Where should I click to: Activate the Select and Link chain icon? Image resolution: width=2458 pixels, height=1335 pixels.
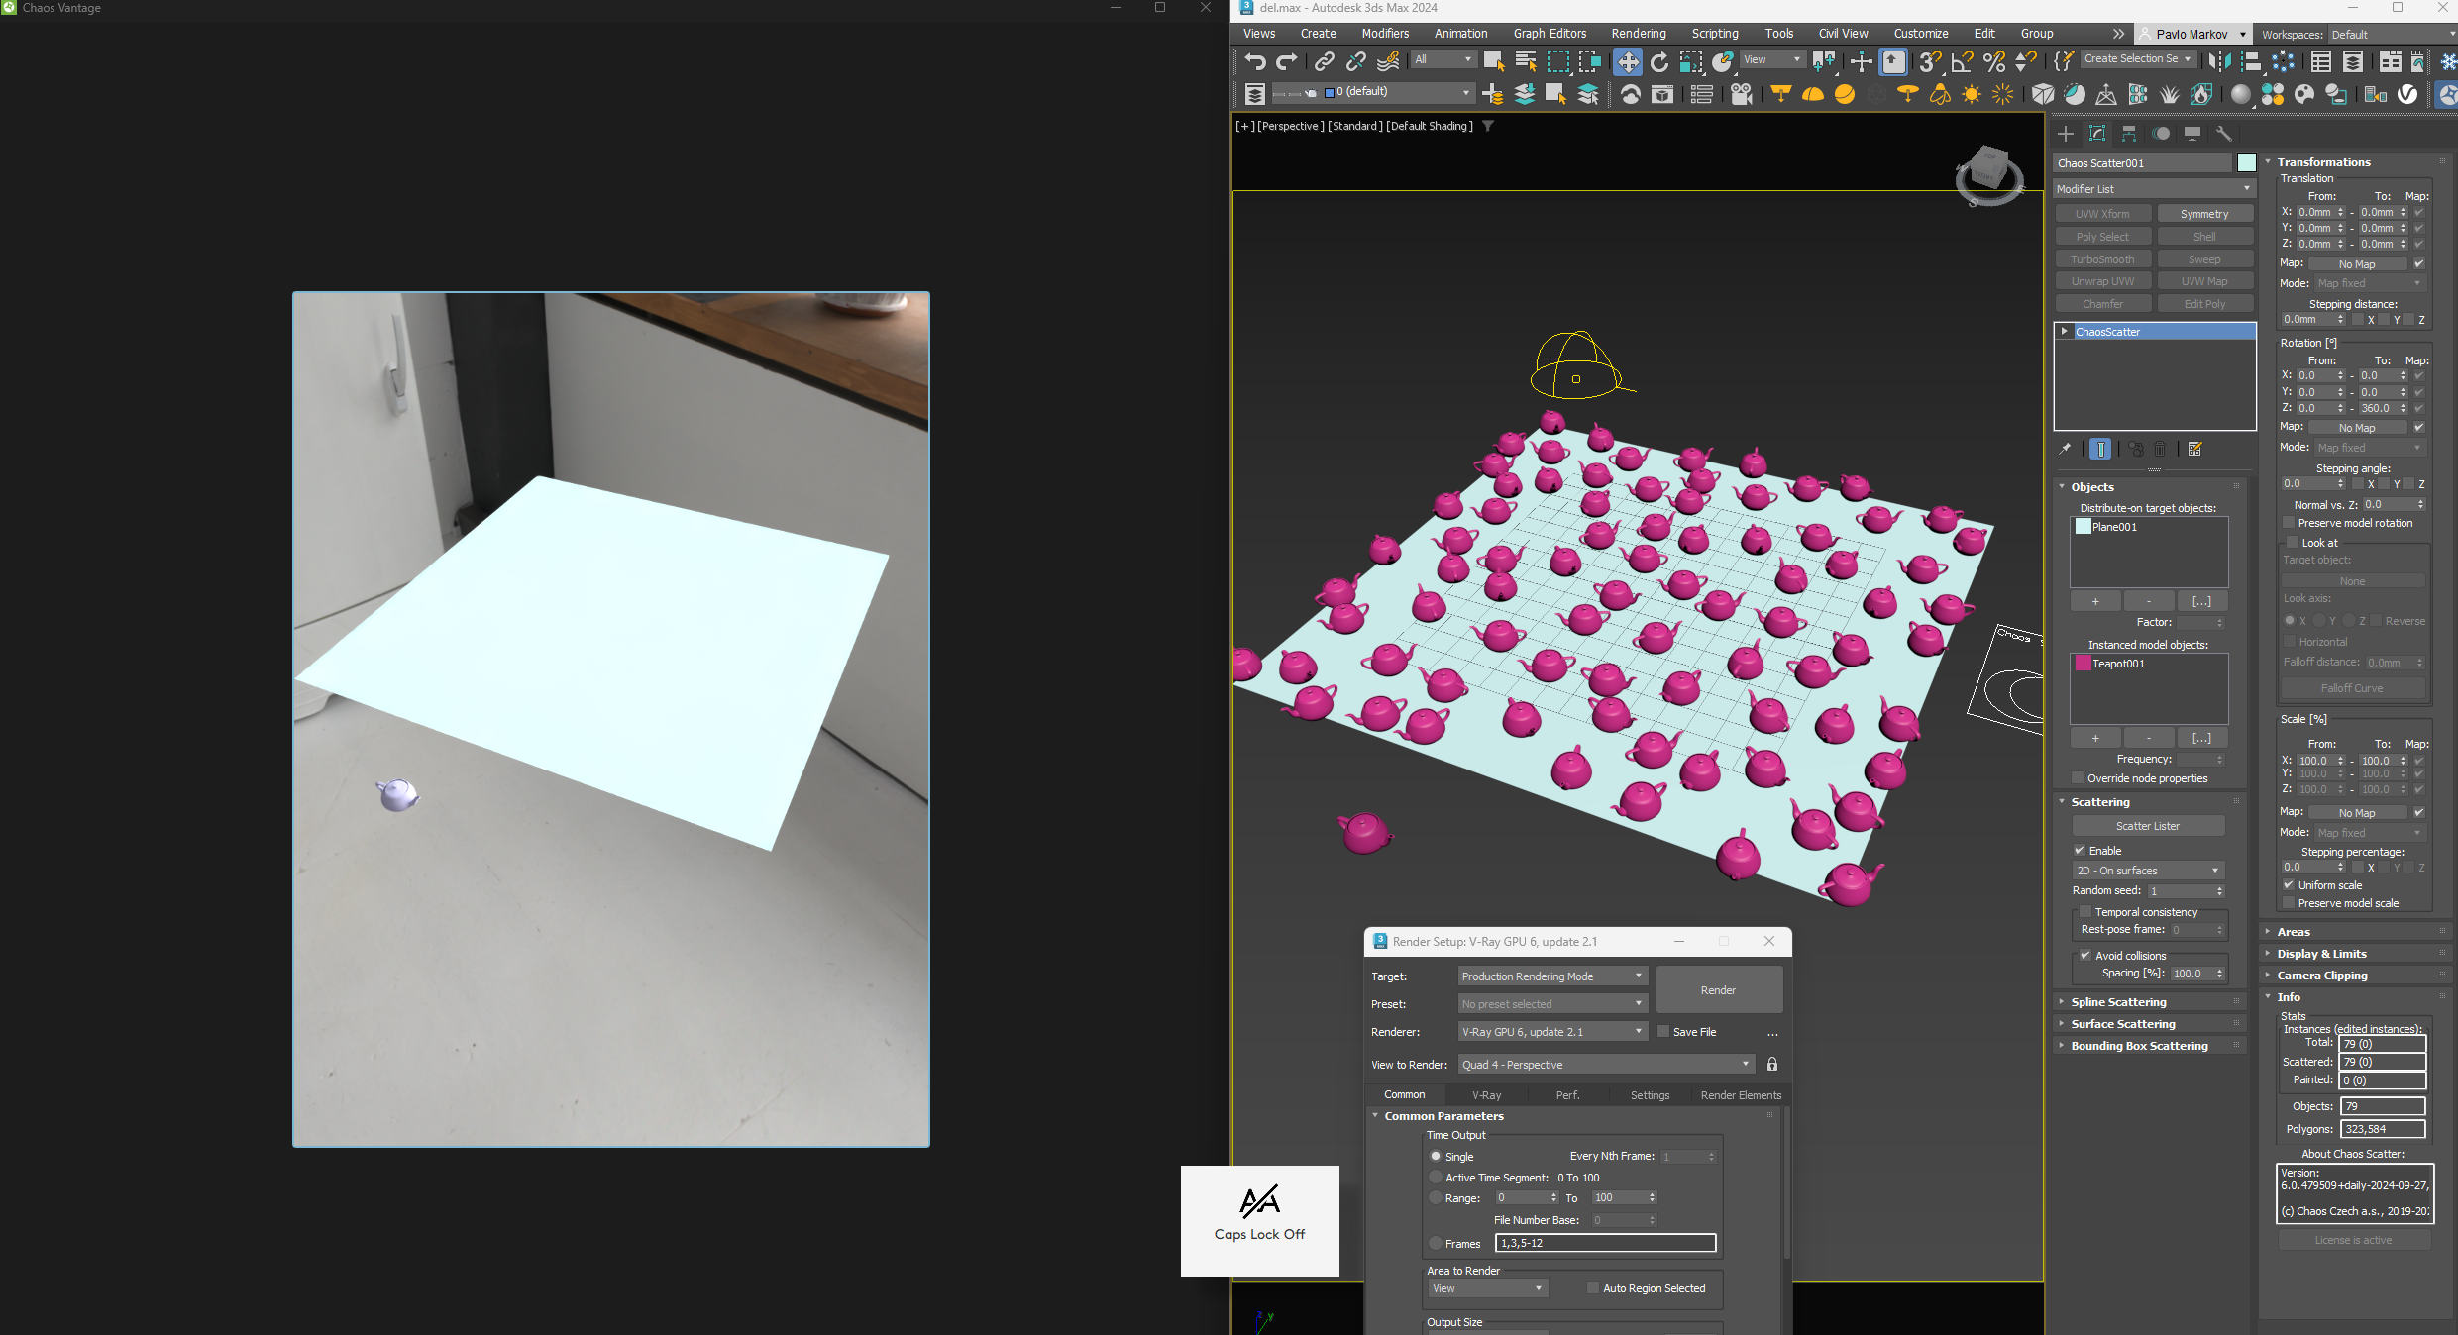click(1325, 62)
